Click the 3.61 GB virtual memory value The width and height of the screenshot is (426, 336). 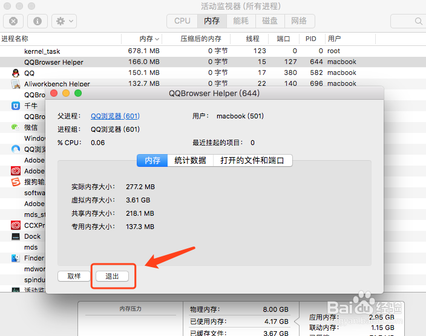point(138,200)
